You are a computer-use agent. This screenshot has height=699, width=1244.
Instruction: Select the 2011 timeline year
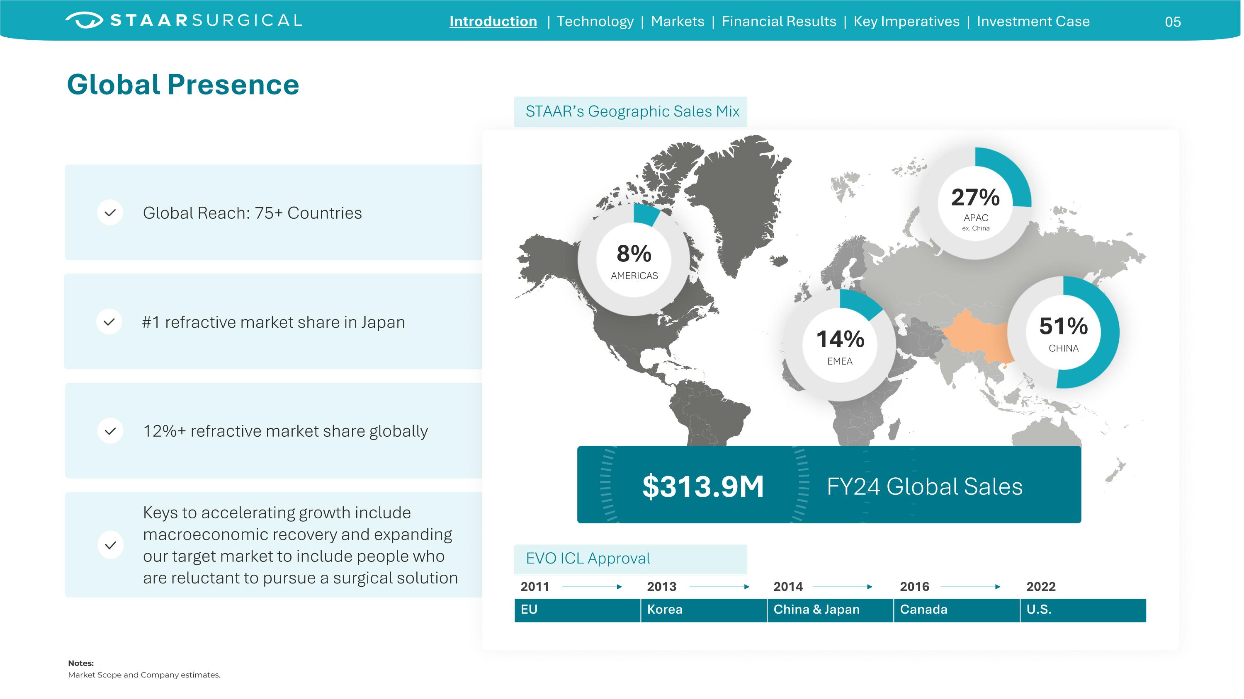coord(535,587)
